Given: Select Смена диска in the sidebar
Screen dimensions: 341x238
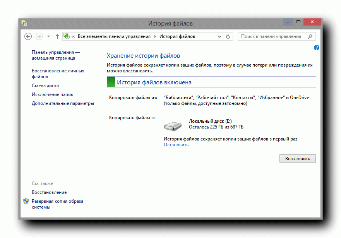Looking at the screenshot, I should pos(45,86).
